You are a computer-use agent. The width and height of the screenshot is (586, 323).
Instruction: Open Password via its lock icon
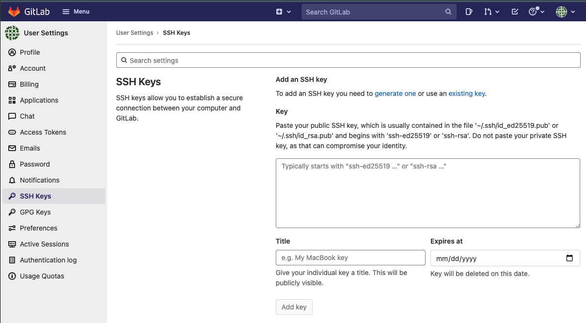(x=12, y=164)
